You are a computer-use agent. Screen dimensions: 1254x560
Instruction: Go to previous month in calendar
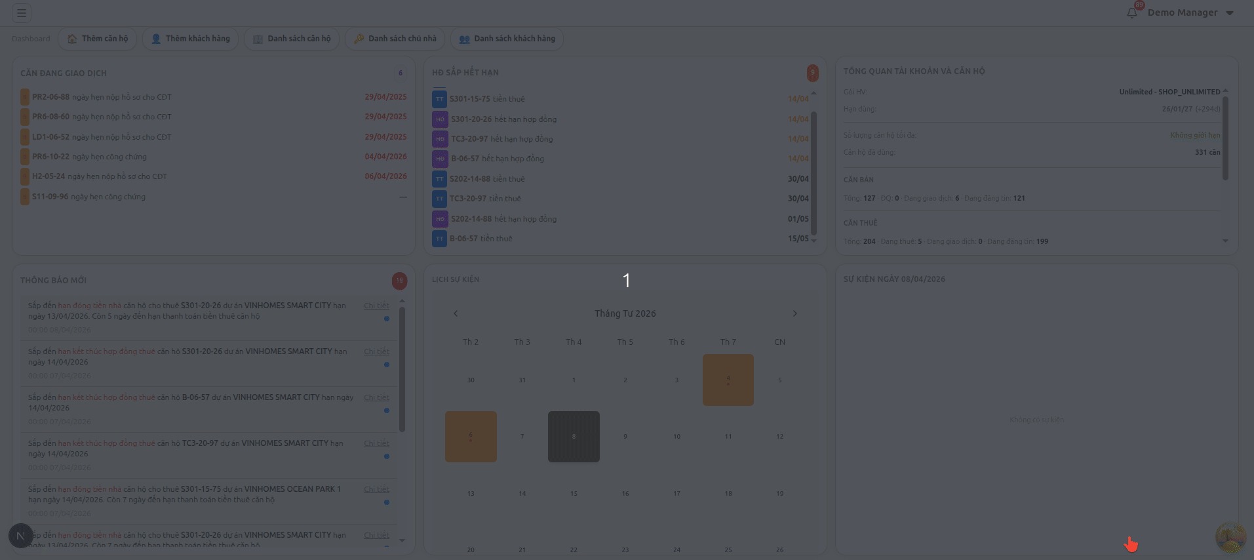click(456, 313)
